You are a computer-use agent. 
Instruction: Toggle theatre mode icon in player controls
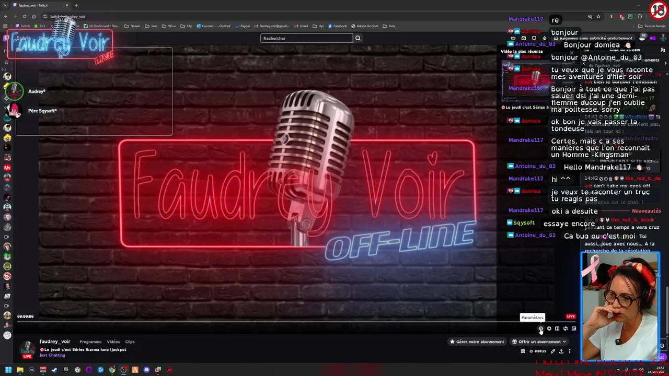[557, 328]
